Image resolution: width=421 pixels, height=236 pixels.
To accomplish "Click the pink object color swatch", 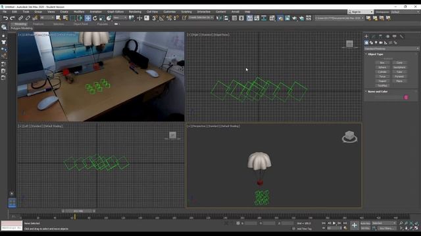I will pos(406,98).
